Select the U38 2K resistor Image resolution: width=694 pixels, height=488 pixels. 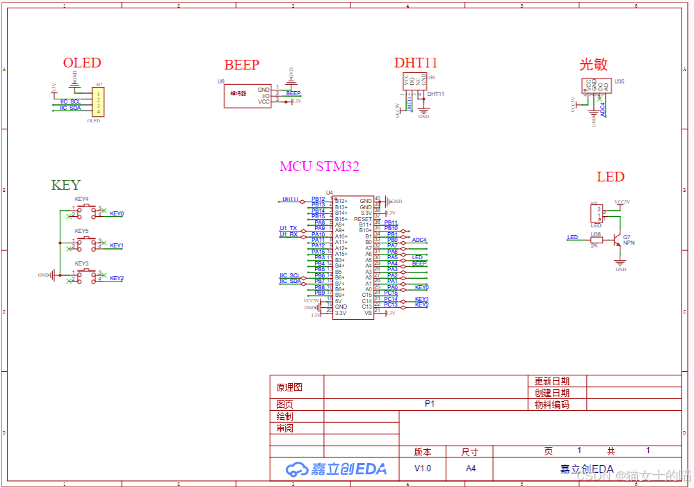coord(596,241)
